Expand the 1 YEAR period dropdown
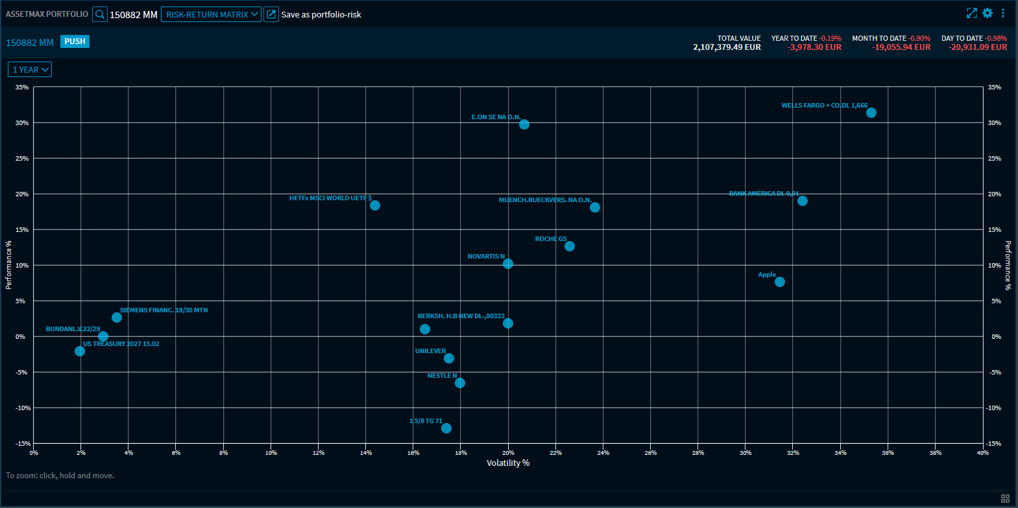The height and width of the screenshot is (508, 1018). (30, 69)
